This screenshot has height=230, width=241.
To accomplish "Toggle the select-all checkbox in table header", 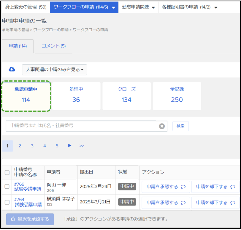I will tap(7, 173).
